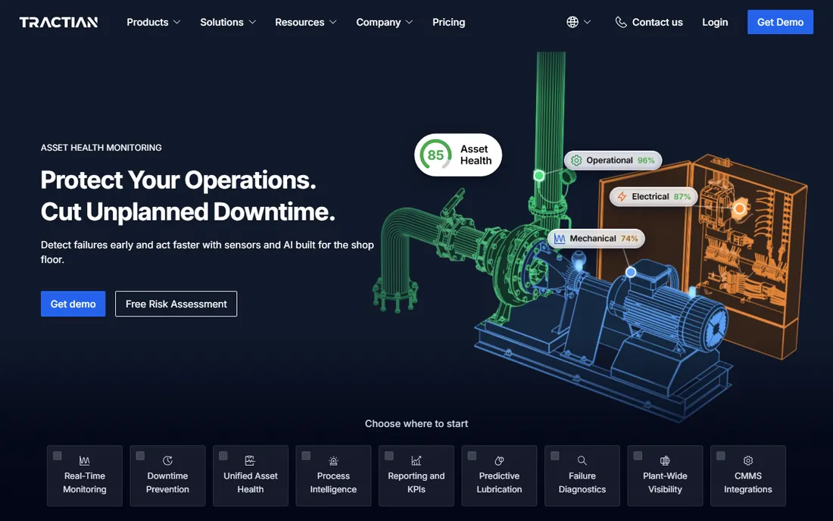
Task: Click the waveform icon in Mechanical badge
Action: coord(560,239)
